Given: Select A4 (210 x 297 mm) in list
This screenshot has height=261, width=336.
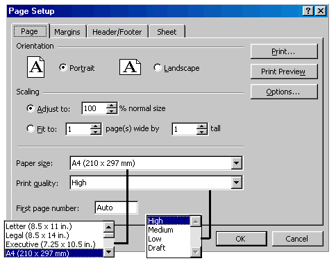Looking at the screenshot, I should coord(54,253).
